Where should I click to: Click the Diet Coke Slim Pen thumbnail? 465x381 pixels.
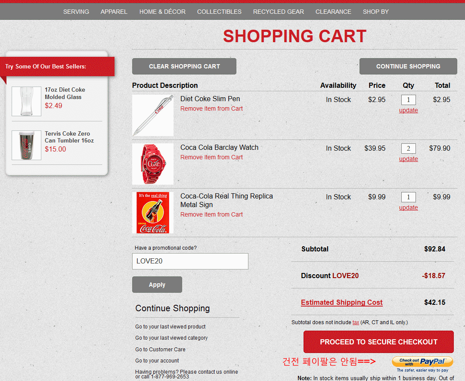pyautogui.click(x=153, y=115)
